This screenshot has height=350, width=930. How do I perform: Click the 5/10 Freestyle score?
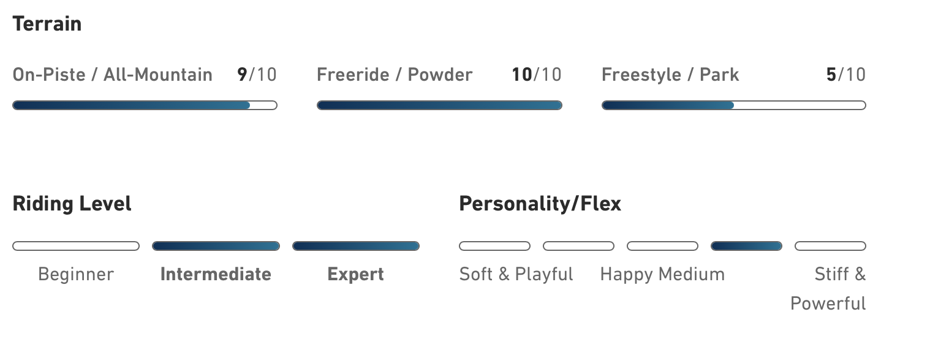pos(845,75)
